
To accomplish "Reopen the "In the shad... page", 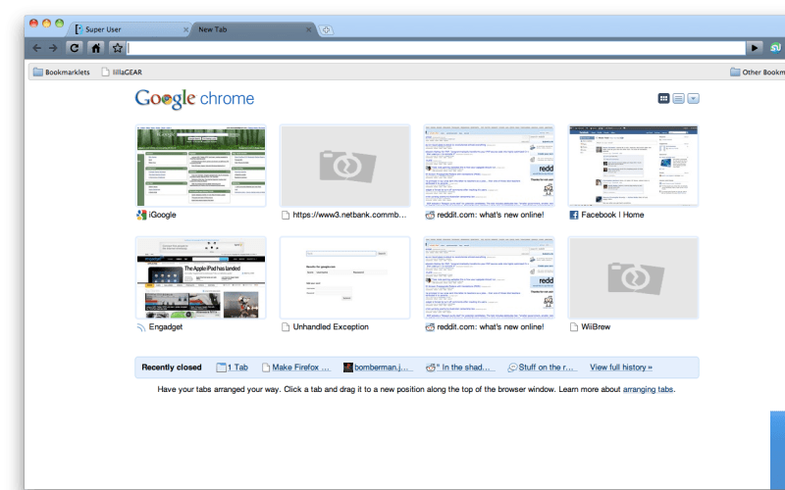I will [460, 367].
